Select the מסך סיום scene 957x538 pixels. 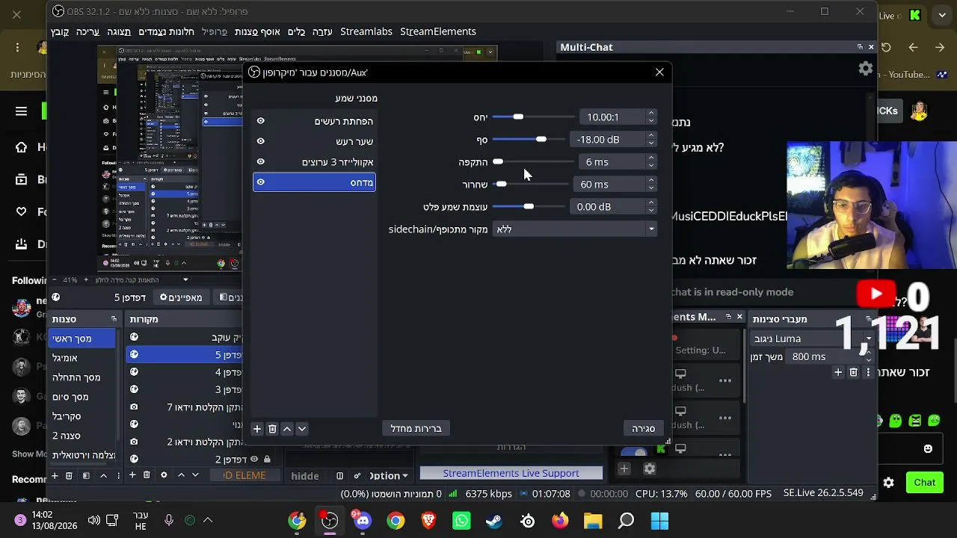coord(82,397)
